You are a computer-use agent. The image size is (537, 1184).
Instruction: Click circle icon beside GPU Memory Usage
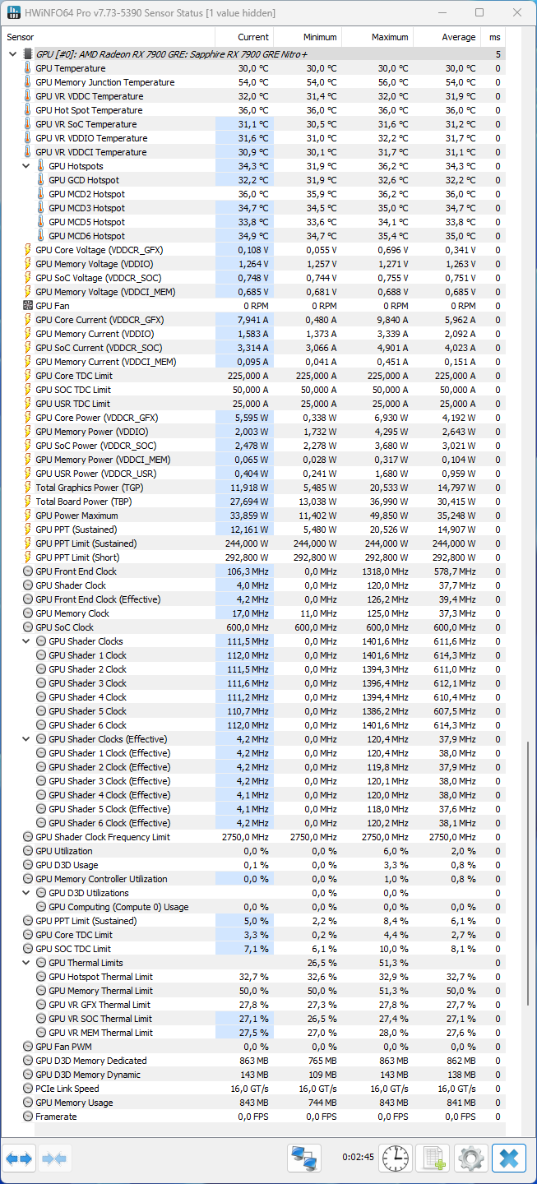click(x=28, y=1103)
